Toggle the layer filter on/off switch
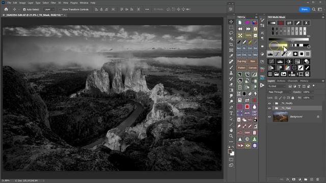 pyautogui.click(x=314, y=86)
